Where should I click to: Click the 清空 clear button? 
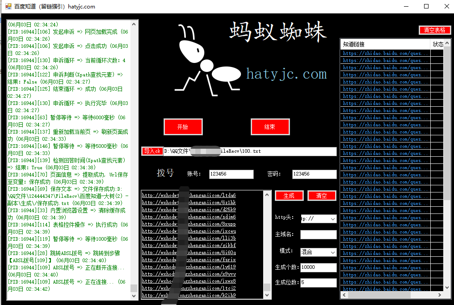(x=322, y=196)
